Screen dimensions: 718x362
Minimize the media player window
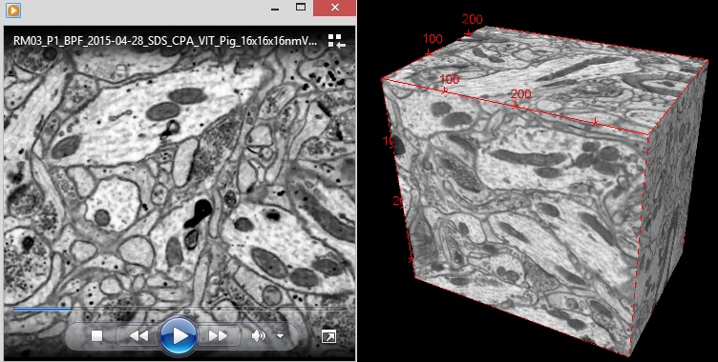(275, 9)
